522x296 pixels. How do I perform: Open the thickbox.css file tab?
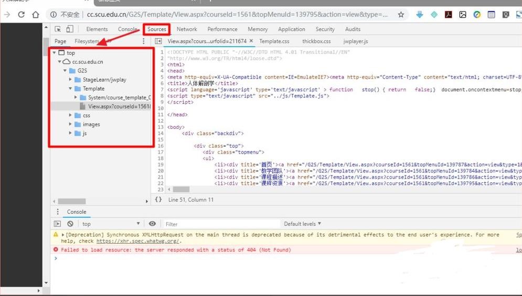coord(316,41)
